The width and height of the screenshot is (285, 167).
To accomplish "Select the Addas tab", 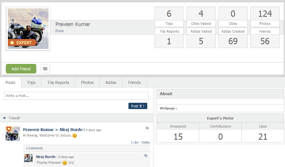I will point(111,83).
